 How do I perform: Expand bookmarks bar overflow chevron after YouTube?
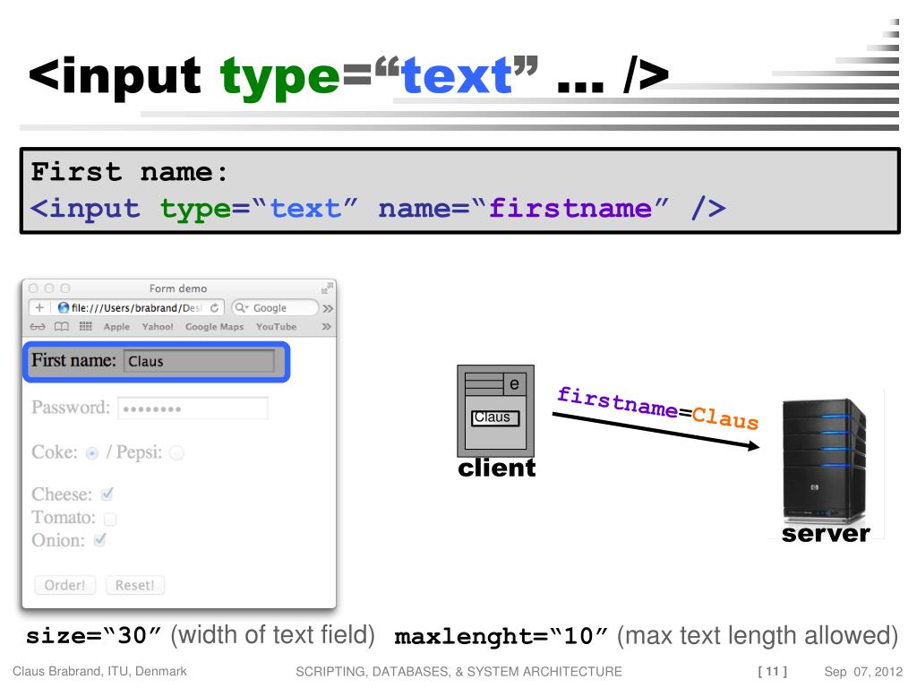[x=326, y=326]
